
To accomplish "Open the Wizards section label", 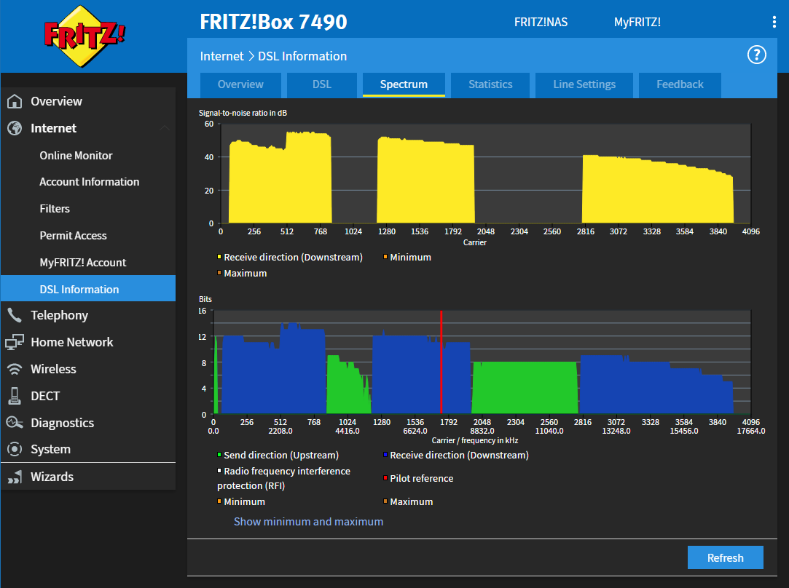I will click(52, 477).
